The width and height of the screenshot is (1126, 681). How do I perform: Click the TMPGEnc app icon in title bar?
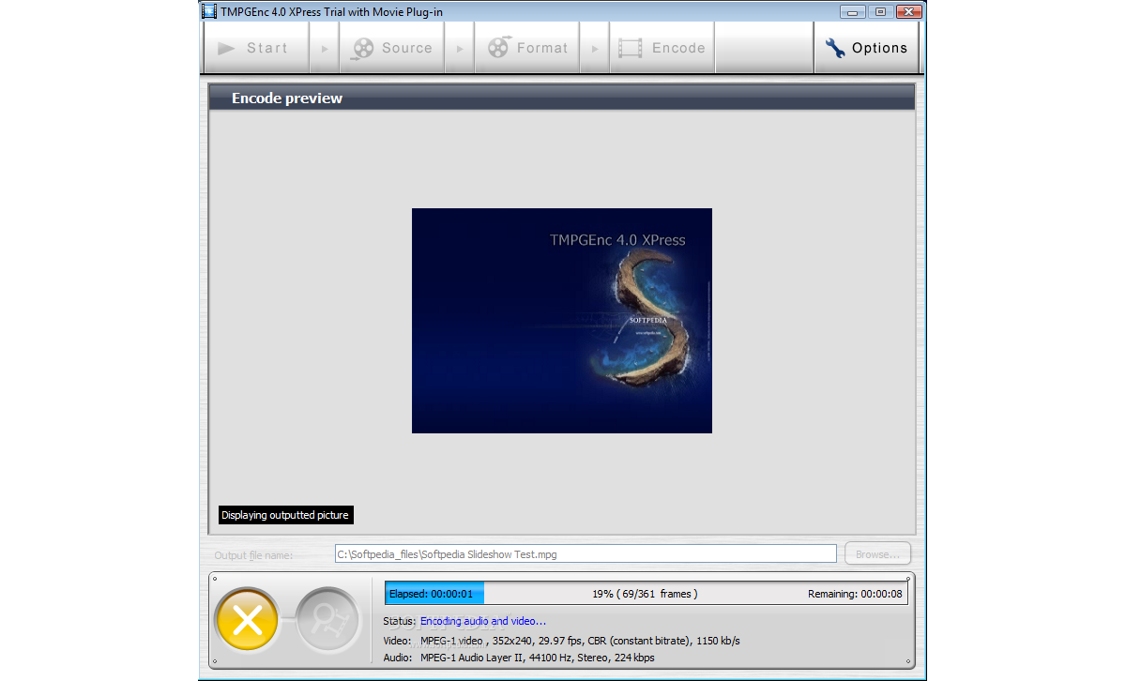click(210, 10)
